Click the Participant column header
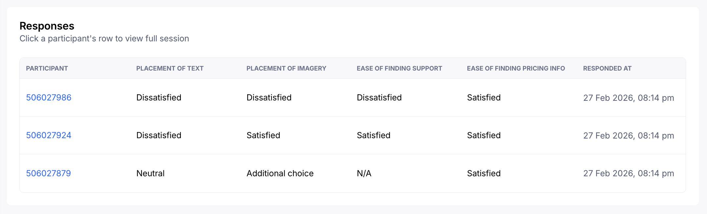This screenshot has width=707, height=214. pos(47,68)
